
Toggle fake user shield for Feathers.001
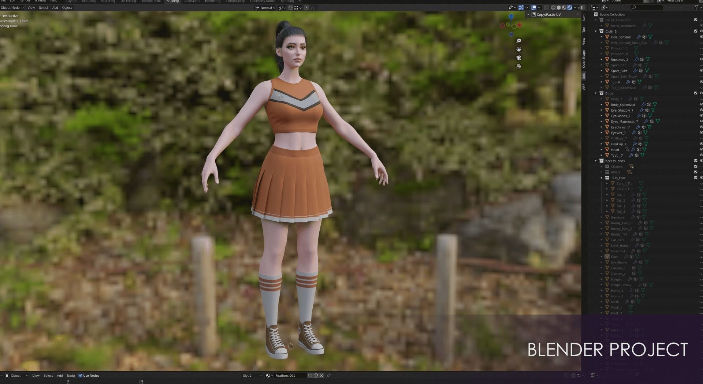pos(310,376)
